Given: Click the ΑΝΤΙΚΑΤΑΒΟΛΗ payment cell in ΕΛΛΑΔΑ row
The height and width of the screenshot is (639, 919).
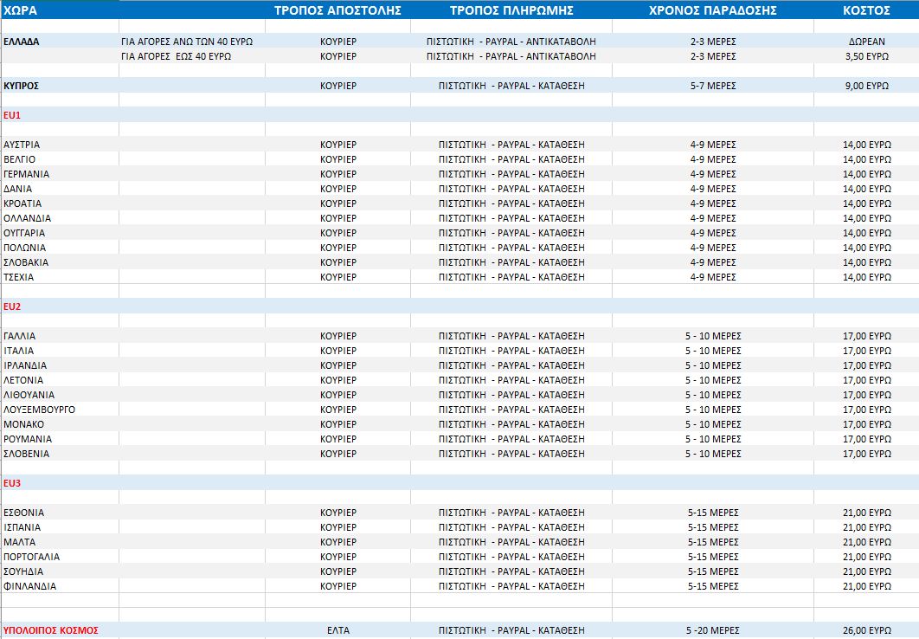Looking at the screenshot, I should (511, 42).
